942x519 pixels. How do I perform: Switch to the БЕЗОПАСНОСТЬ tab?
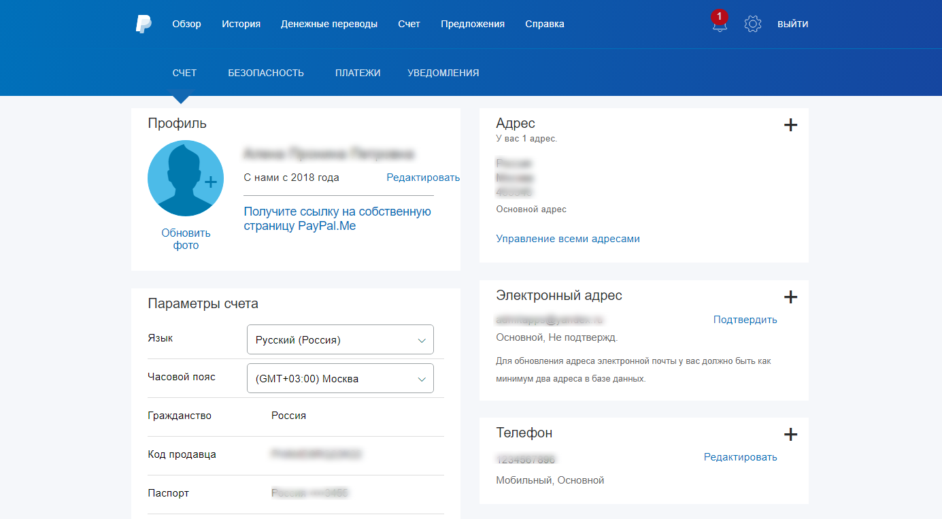click(266, 72)
